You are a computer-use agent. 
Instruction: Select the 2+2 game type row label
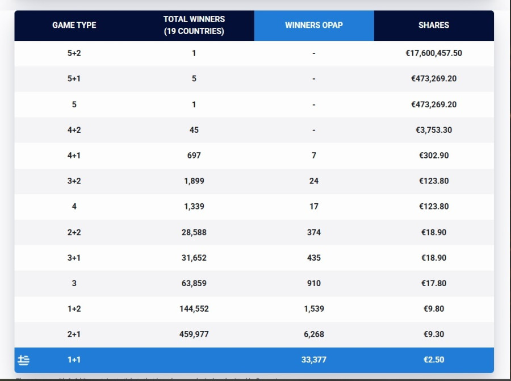pyautogui.click(x=74, y=232)
